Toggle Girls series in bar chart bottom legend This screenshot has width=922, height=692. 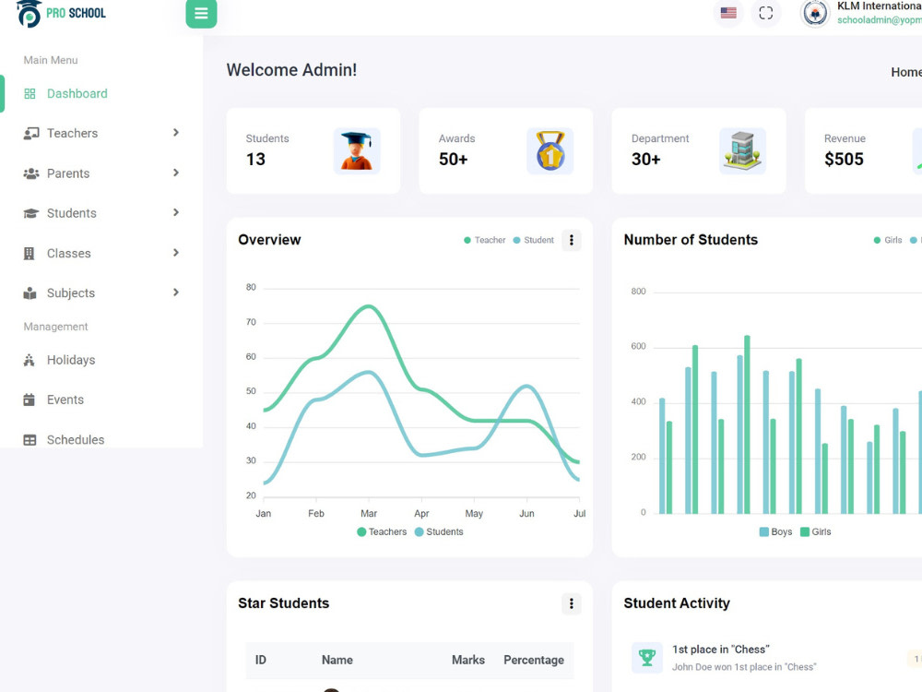click(816, 532)
